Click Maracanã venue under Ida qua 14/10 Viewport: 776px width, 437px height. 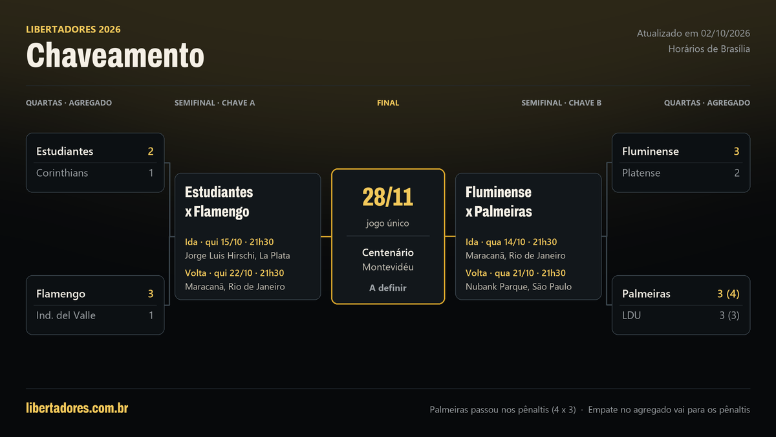(x=515, y=255)
